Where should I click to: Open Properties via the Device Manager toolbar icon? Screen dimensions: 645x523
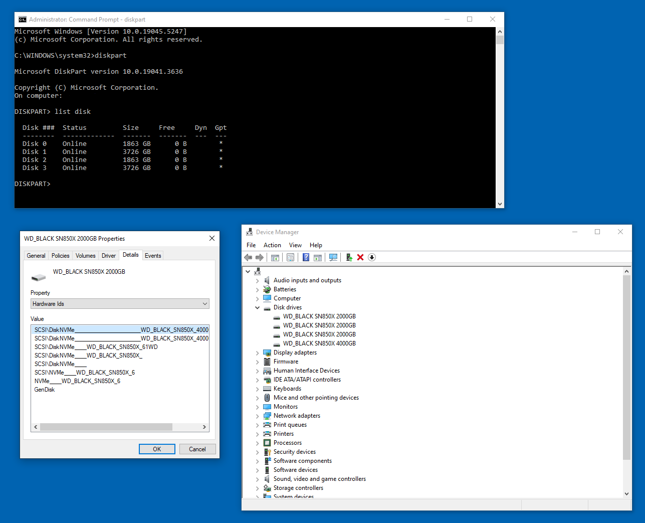click(x=291, y=257)
